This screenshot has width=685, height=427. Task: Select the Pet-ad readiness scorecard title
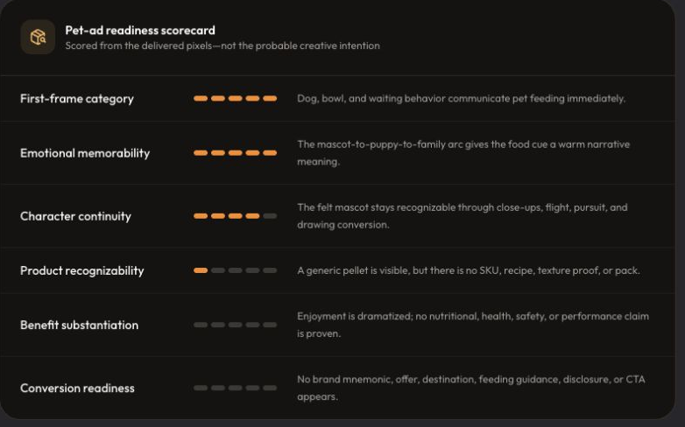pos(140,30)
